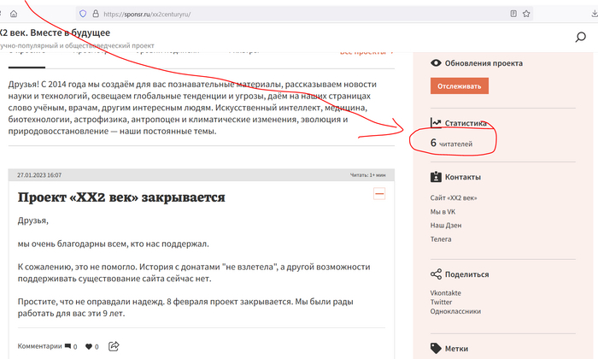Image resolution: width=598 pixels, height=359 pixels.
Task: Open the Сайт «XX2 век» link
Action: click(x=454, y=197)
